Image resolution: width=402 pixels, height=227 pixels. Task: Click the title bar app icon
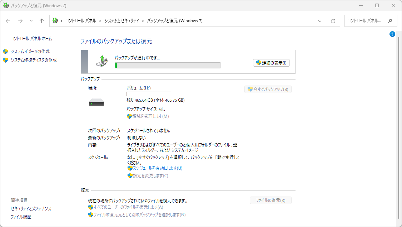[6, 5]
